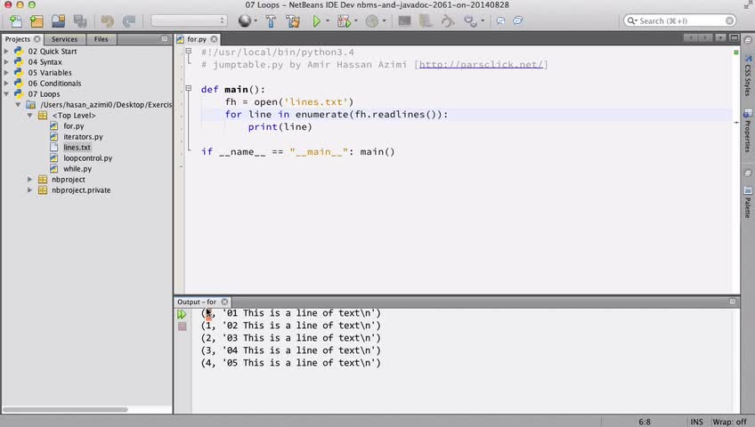Close the Output - for tab

click(x=224, y=302)
